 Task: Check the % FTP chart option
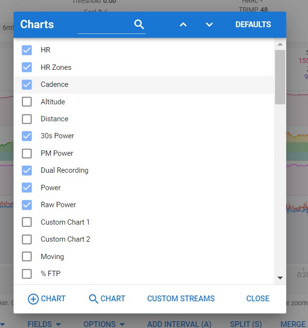[x=27, y=274]
